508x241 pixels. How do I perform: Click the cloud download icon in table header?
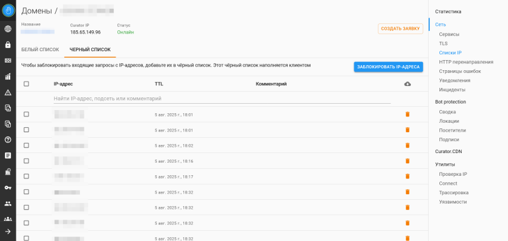408,84
